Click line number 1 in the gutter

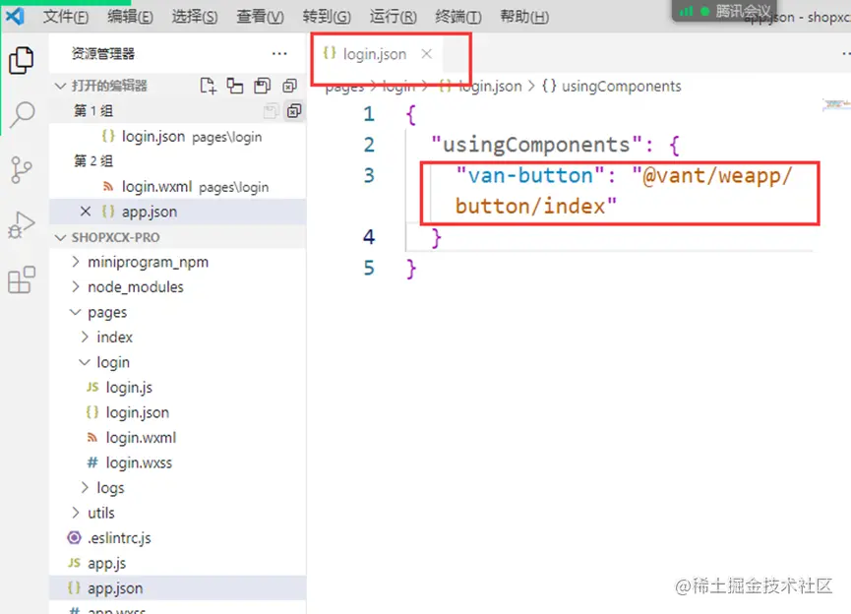coord(369,114)
